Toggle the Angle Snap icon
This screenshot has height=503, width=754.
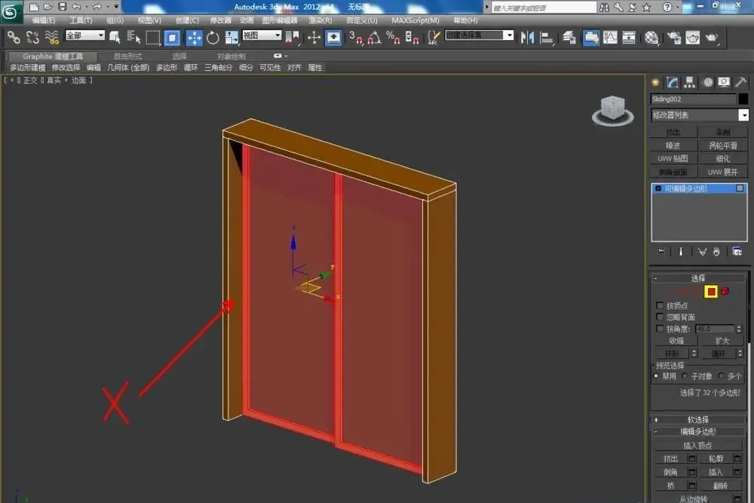point(375,37)
